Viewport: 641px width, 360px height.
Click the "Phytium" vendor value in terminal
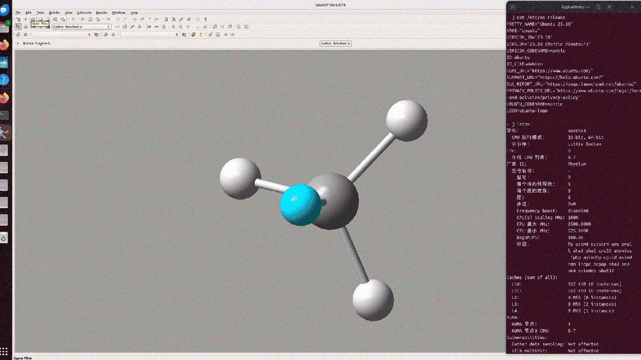coord(577,164)
